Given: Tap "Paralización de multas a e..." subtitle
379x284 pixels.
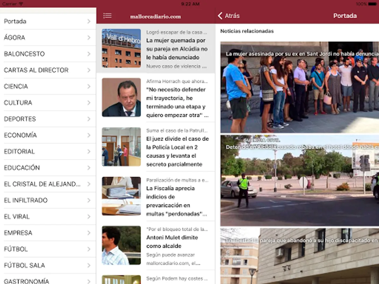Looking at the screenshot, I should 177,180.
